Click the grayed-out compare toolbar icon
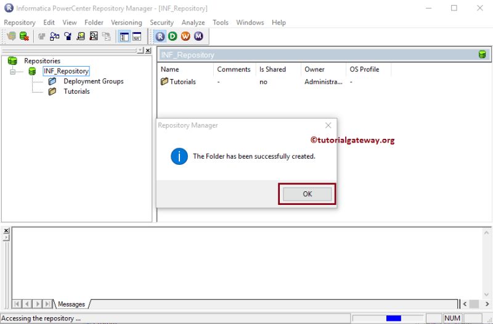Screen dimensions: 493x324 106,36
